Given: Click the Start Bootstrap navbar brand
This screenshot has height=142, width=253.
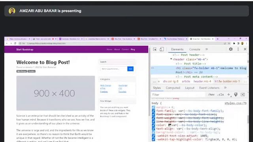Looking at the screenshot, I should pyautogui.click(x=25, y=49).
